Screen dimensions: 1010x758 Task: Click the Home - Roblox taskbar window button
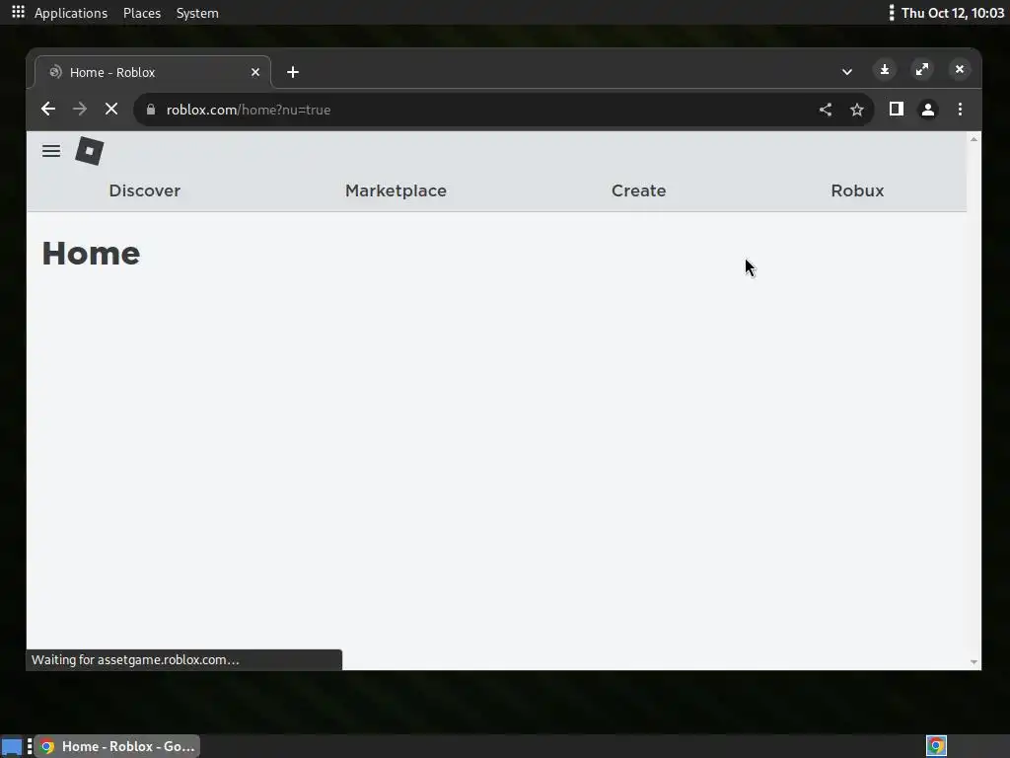click(x=117, y=746)
